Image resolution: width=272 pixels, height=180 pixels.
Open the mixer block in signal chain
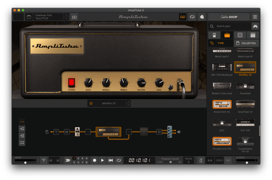tap(159, 132)
